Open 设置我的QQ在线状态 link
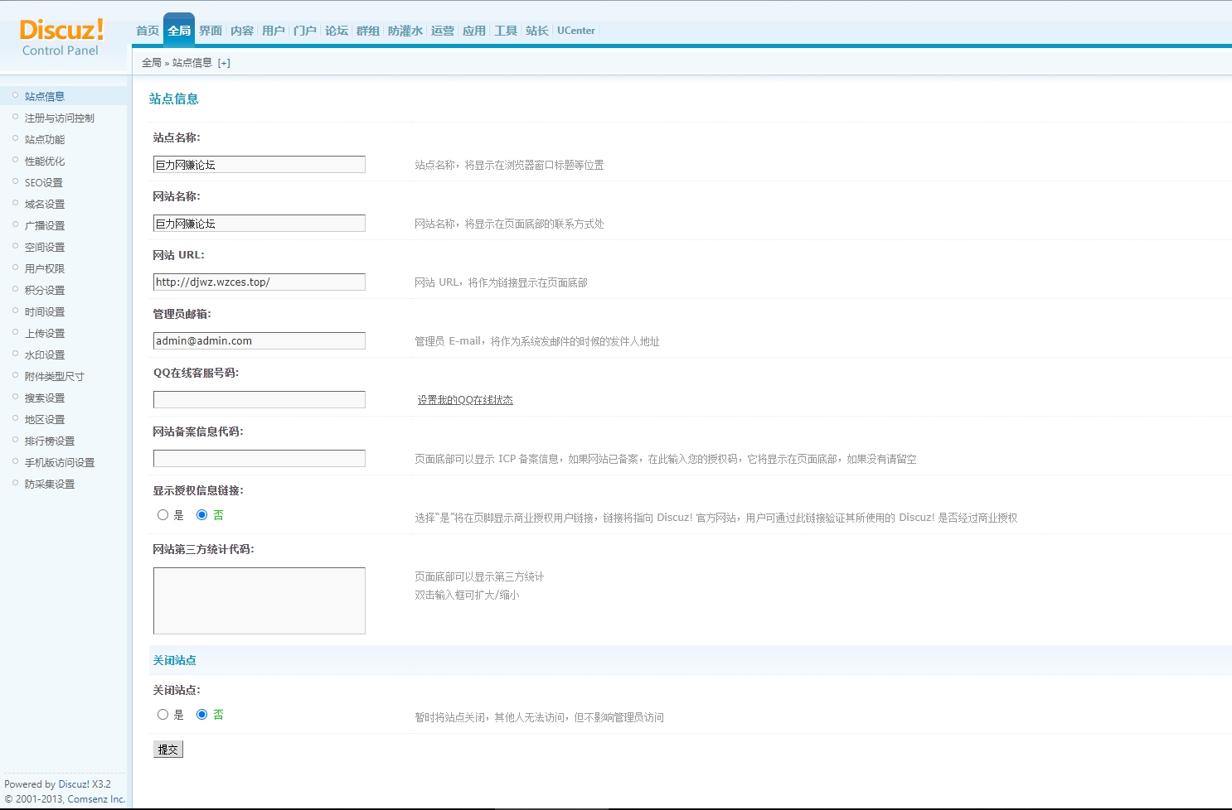 [465, 400]
